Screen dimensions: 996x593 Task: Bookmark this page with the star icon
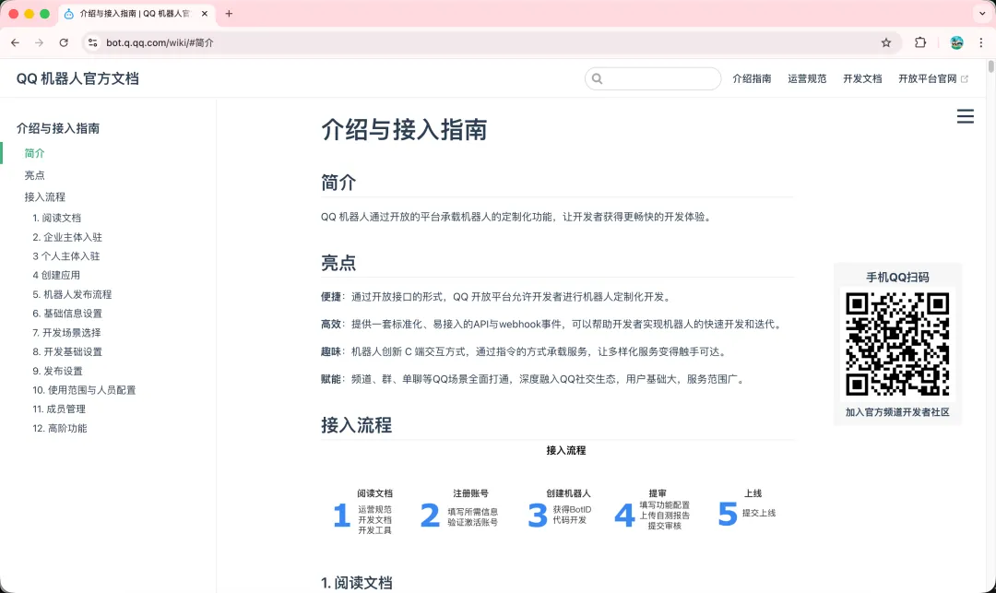pos(886,42)
